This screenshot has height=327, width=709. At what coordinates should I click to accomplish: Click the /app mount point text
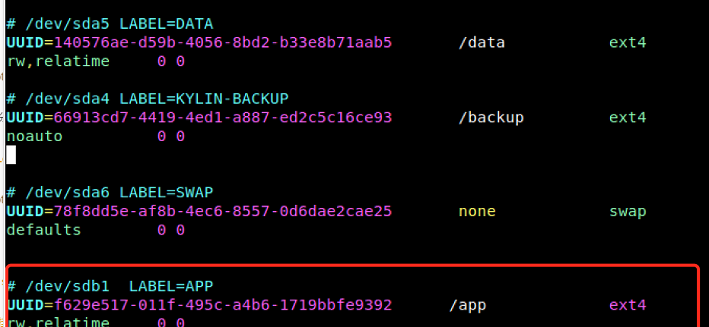tap(467, 305)
